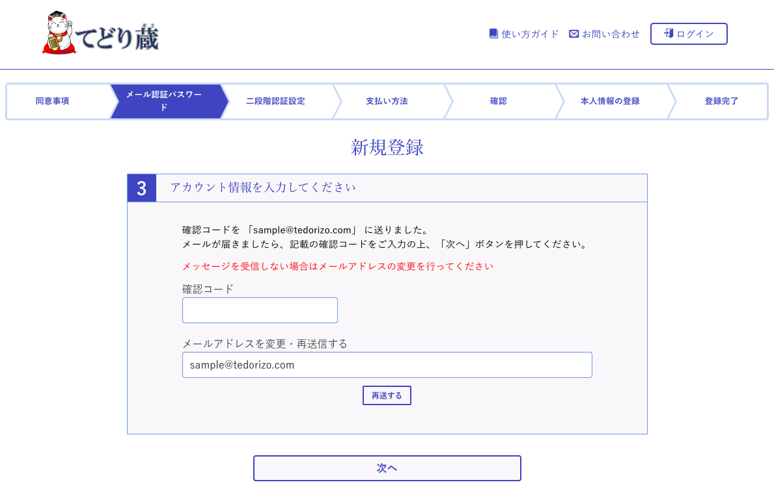Select the 支払い方法 step

387,101
